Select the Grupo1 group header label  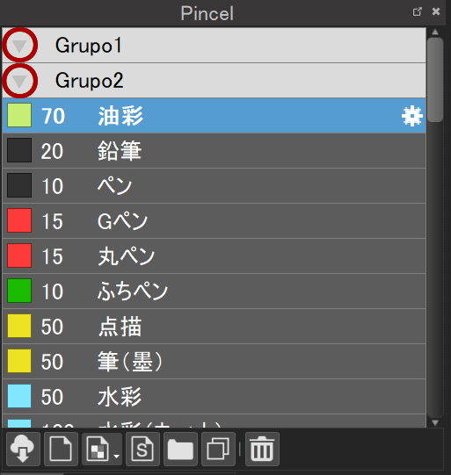click(x=88, y=46)
